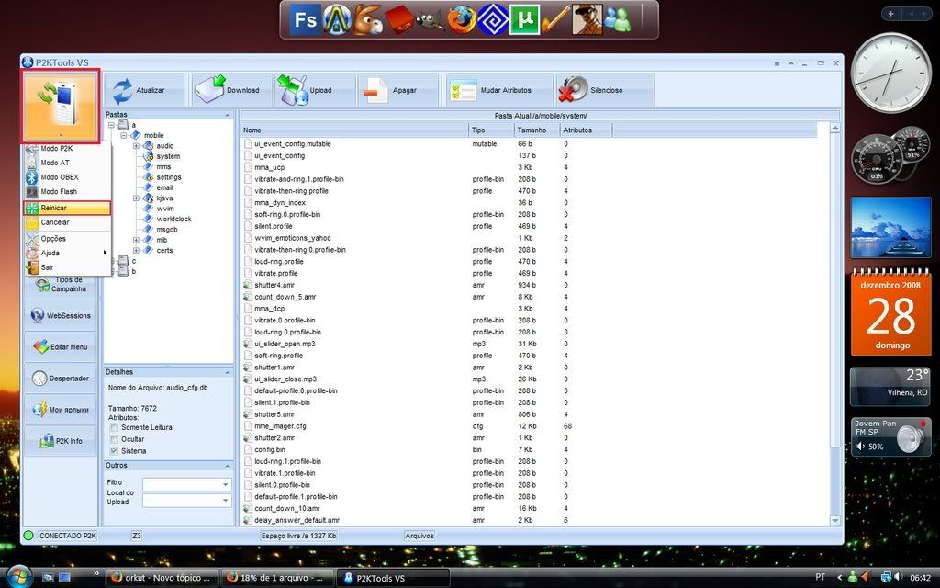Open Мои ярлыки in the sidebar
940x588 pixels.
tap(61, 410)
